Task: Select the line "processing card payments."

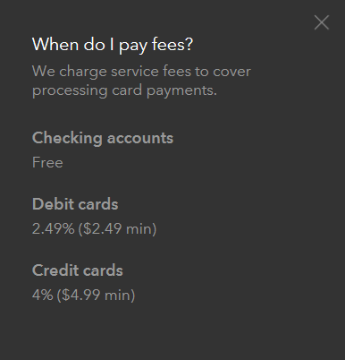Action: click(124, 90)
